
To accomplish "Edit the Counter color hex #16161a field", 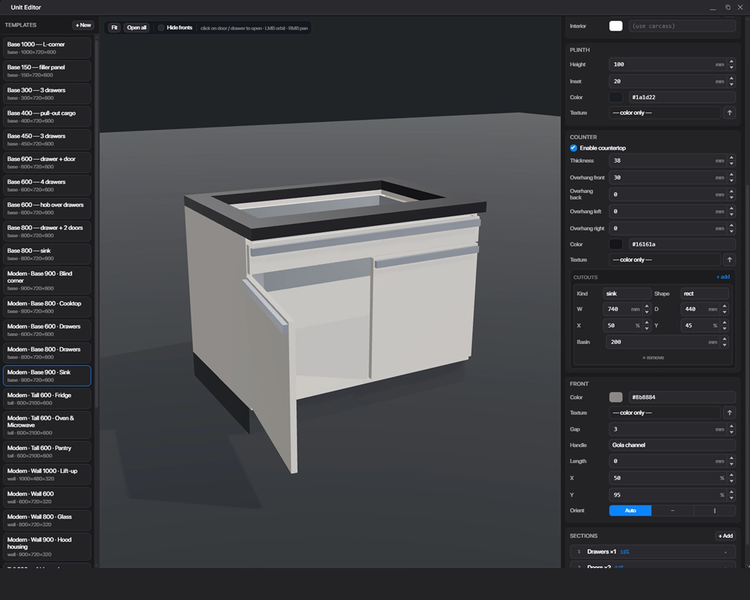I will 681,244.
